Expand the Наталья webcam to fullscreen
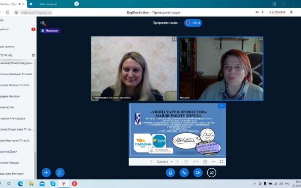 [261, 39]
